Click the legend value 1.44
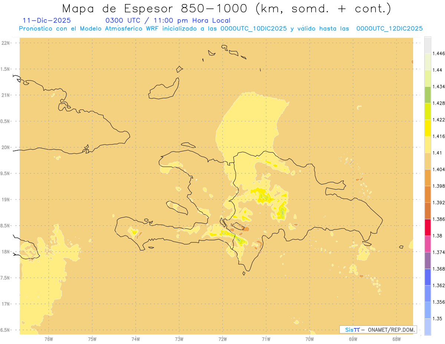The image size is (445, 344). coord(438,70)
